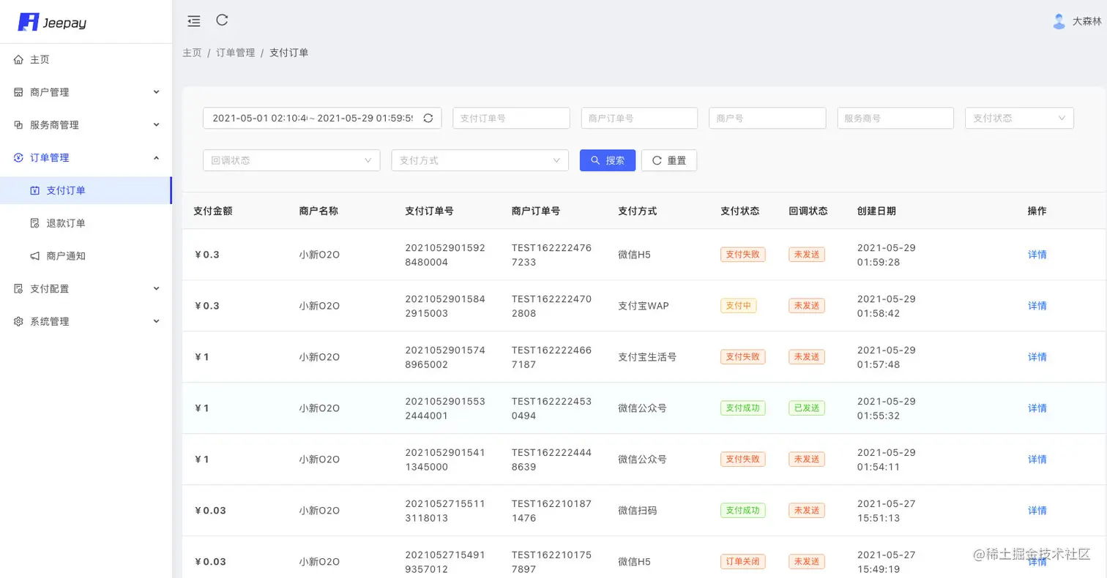Toggle the sidebar collapse icon
Image resolution: width=1107 pixels, height=578 pixels.
click(x=194, y=21)
